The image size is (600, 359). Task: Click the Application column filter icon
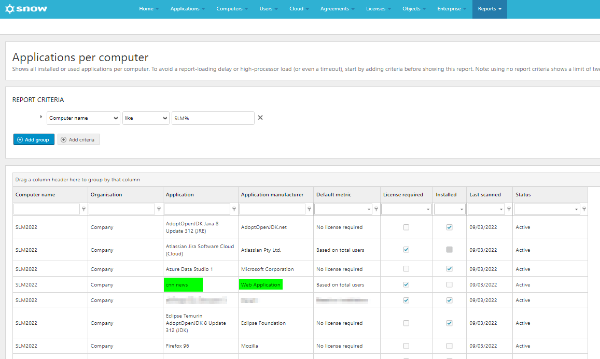pyautogui.click(x=234, y=209)
